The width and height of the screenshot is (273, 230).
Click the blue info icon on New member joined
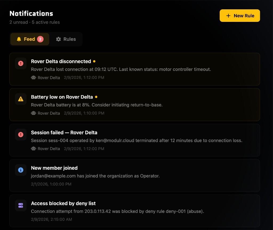(21, 170)
